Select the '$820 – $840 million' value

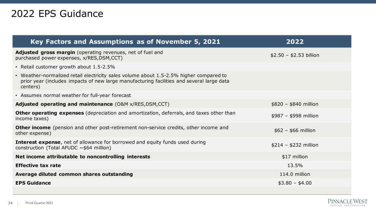[295, 104]
